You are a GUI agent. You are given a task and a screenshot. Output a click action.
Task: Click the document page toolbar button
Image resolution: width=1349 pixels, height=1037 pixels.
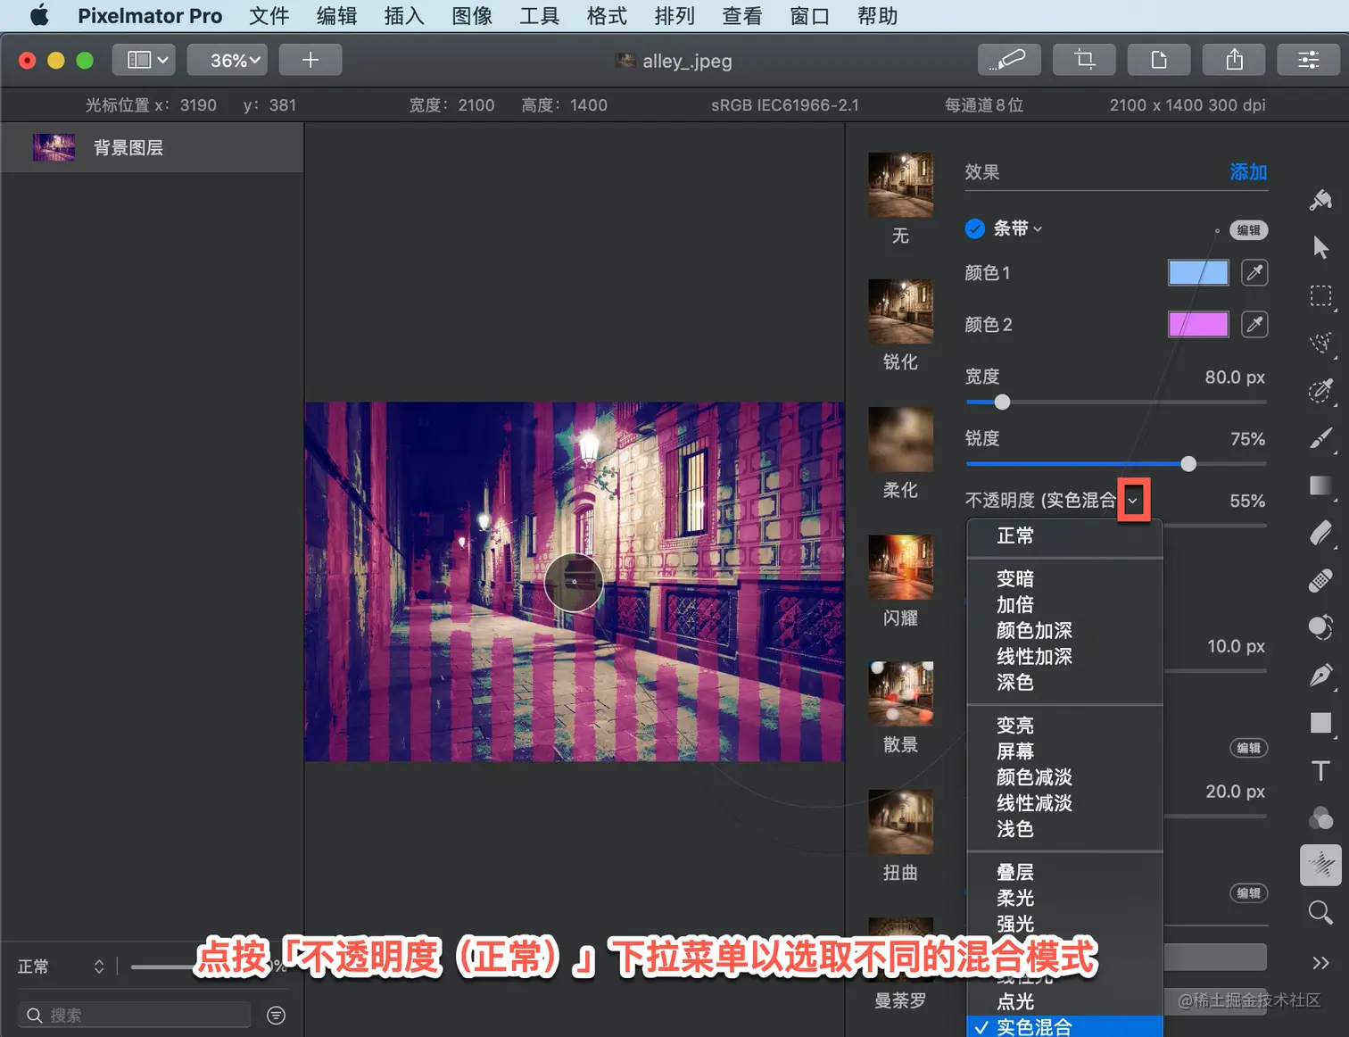tap(1159, 60)
